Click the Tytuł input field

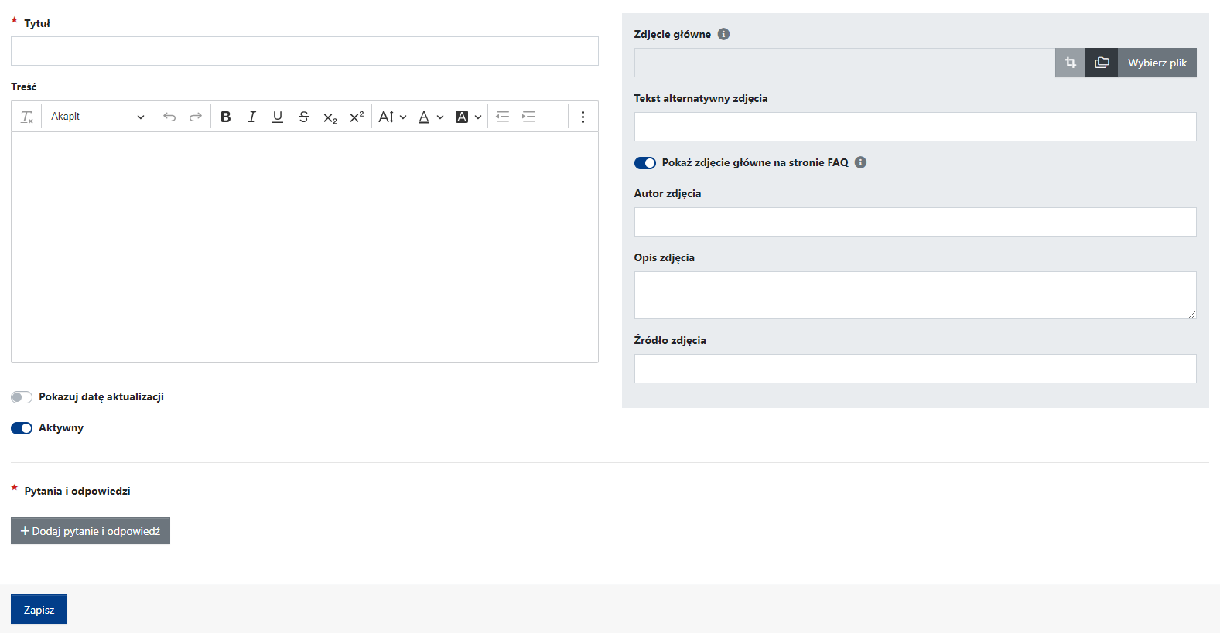point(305,51)
